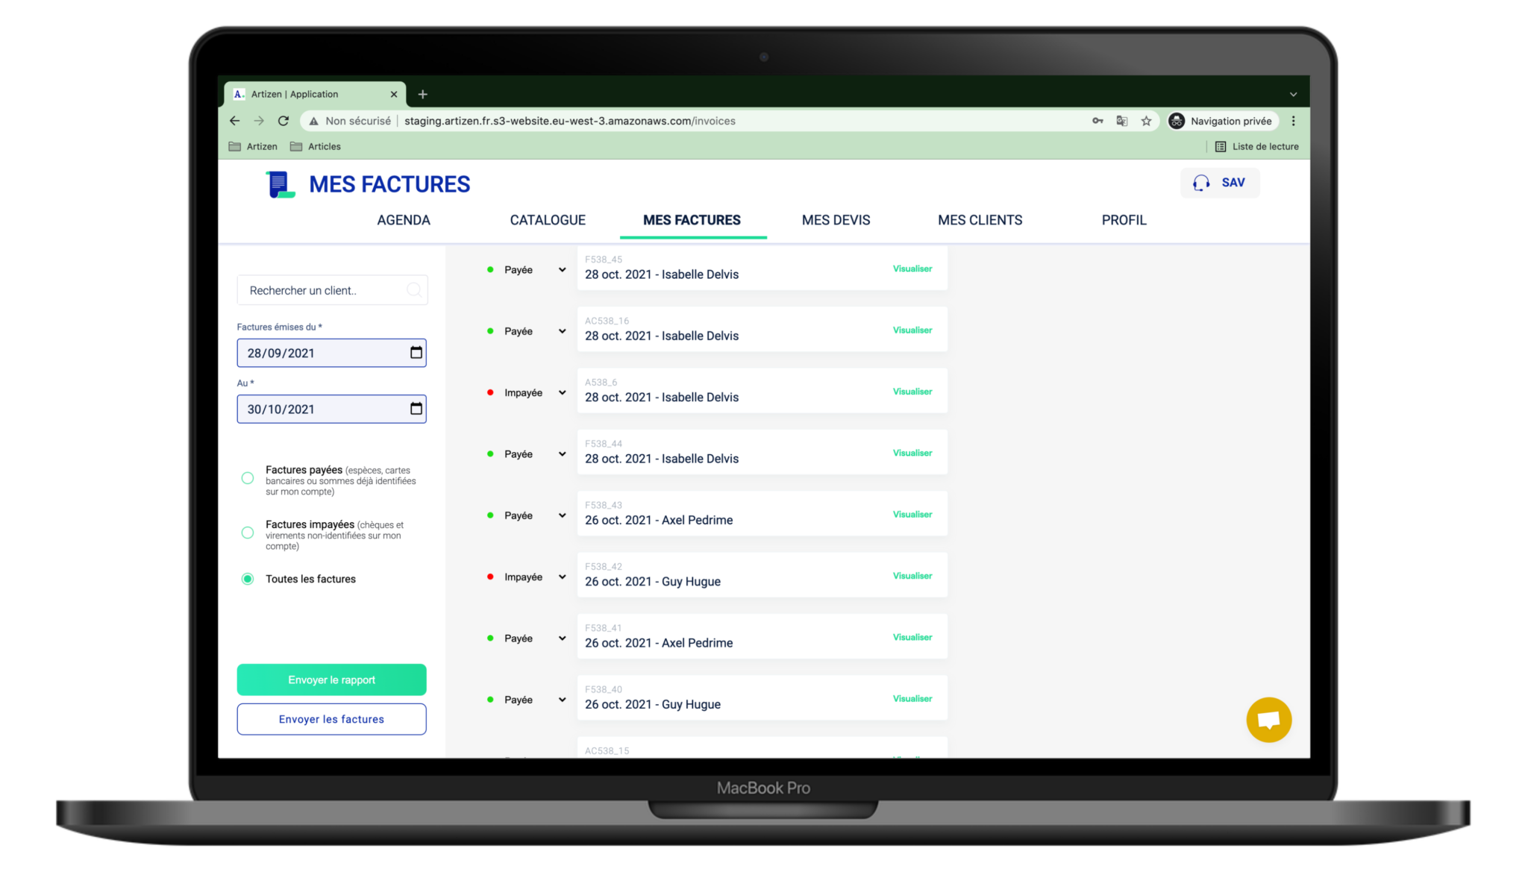1528x872 pixels.
Task: Click the browser address bar URL
Action: pos(570,121)
